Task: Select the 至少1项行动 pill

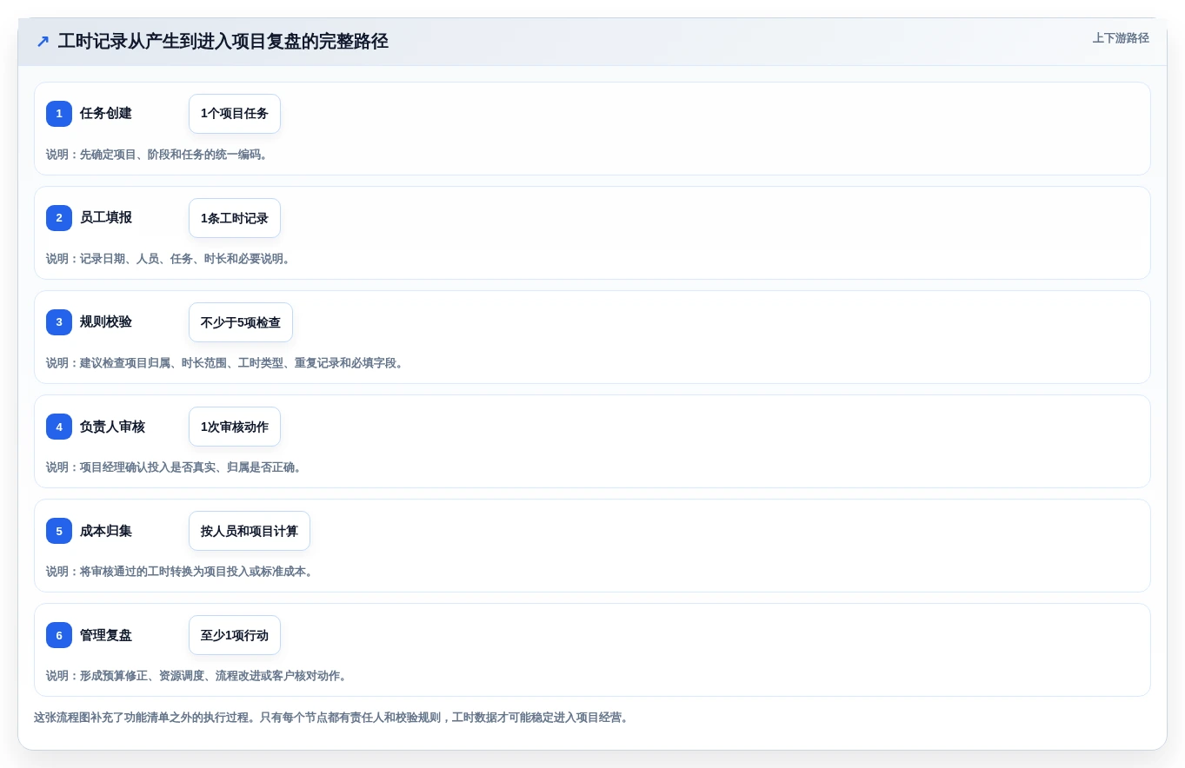Action: (x=235, y=635)
